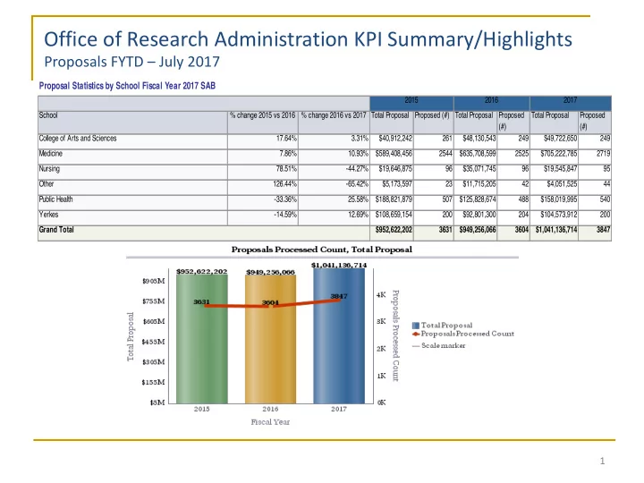
Task: Click the '$1,041,136,714' label above the 2017 bar
Action: (339, 265)
